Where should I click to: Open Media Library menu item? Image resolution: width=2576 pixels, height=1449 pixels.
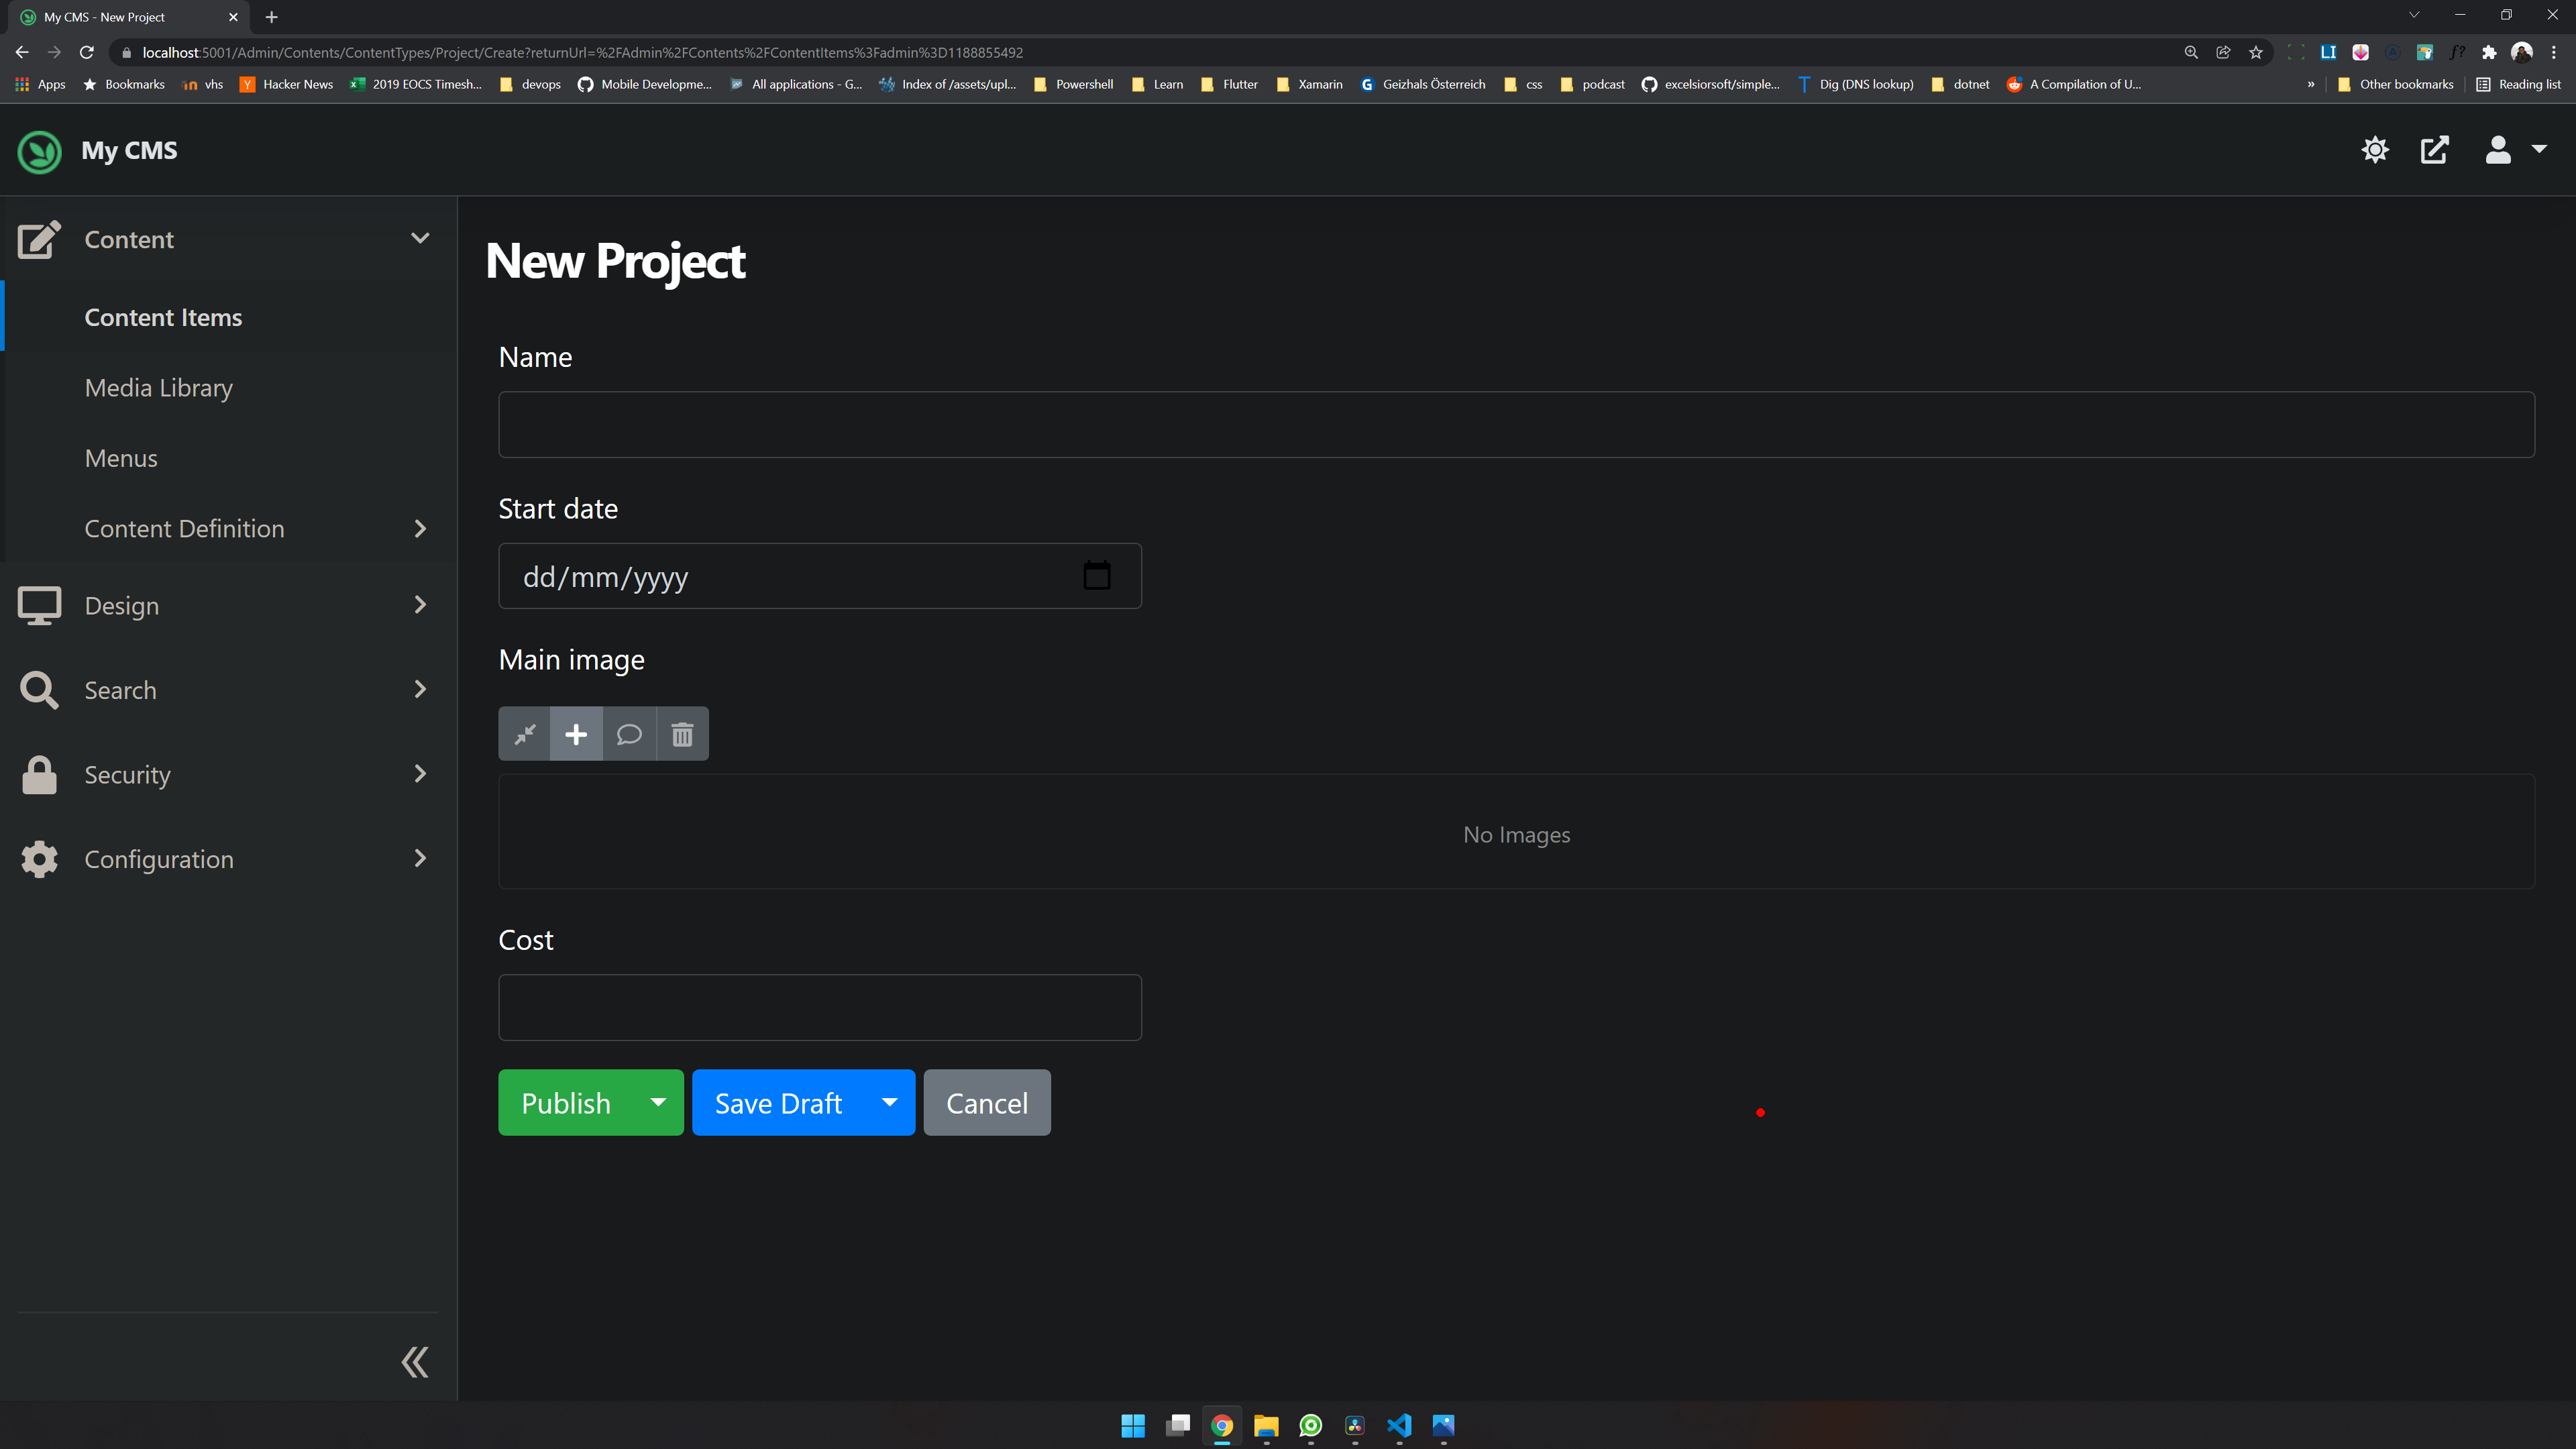coord(159,388)
